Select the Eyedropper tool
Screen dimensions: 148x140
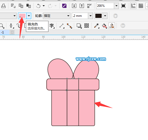coord(96,26)
